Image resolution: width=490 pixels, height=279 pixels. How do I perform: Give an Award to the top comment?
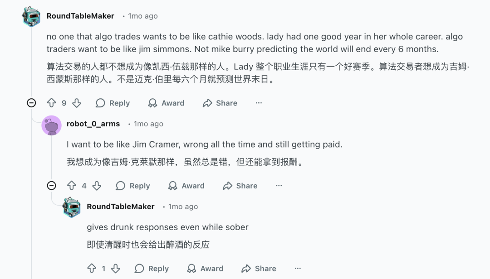coord(167,103)
